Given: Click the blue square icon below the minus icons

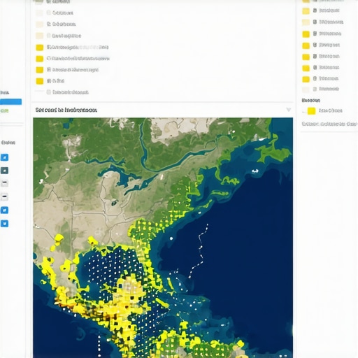Looking at the screenshot, I should (4, 210).
